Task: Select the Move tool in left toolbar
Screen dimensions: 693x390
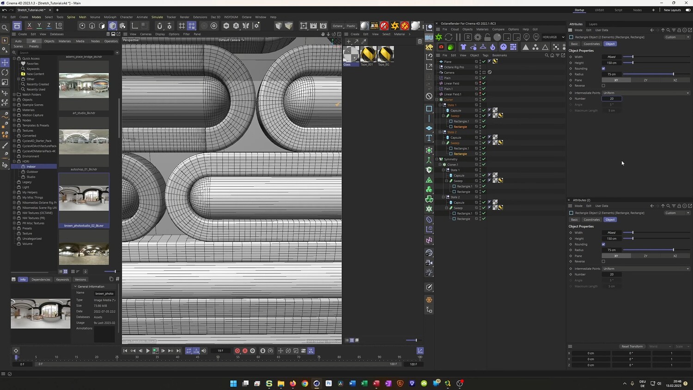Action: click(5, 62)
